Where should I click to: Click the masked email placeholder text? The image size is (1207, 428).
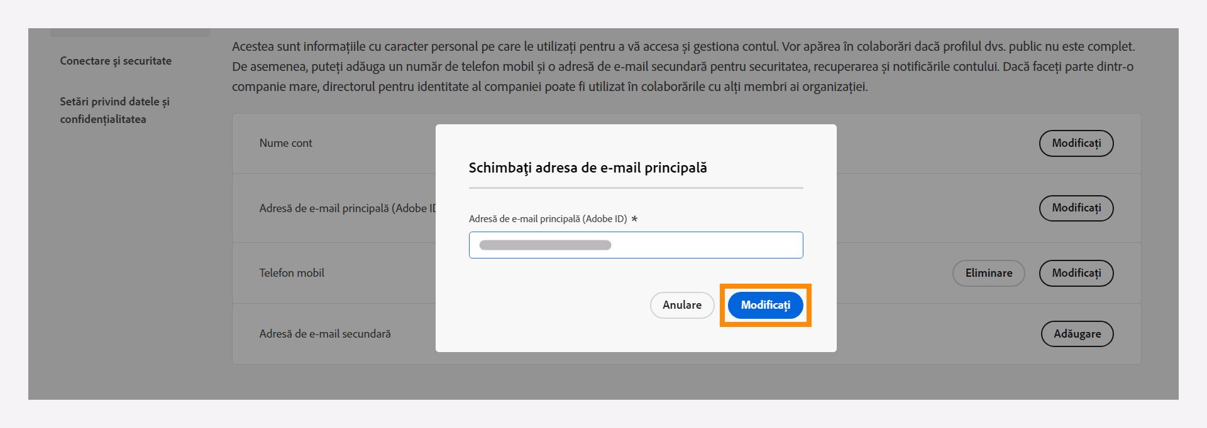pos(544,245)
